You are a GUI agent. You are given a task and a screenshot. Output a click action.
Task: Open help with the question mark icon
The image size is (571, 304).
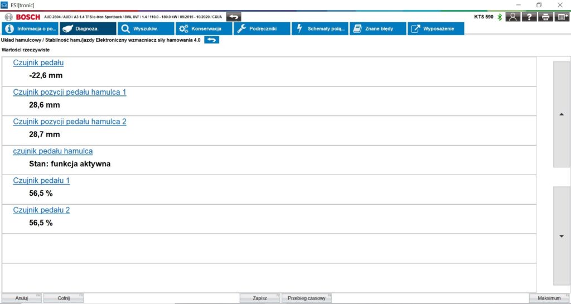click(529, 17)
